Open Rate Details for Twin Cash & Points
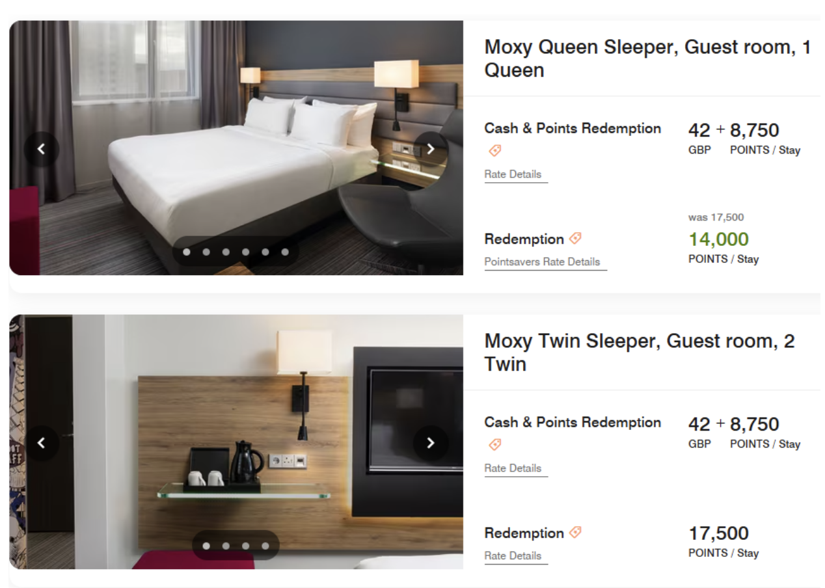 click(x=513, y=468)
